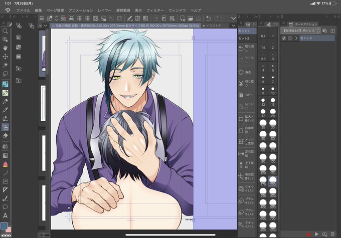Screen dimensions: 341x238
Task: Click the Clip Studio logo icon
Action: 8,10
